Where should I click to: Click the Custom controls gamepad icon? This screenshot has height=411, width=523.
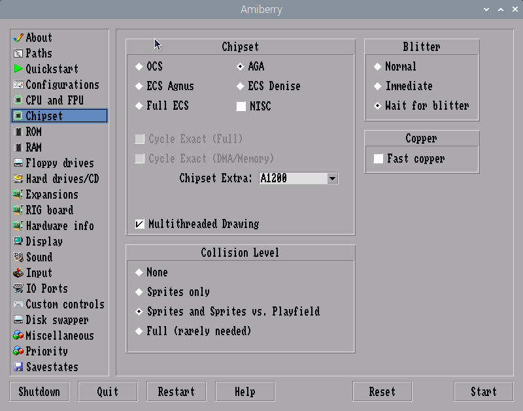[18, 304]
